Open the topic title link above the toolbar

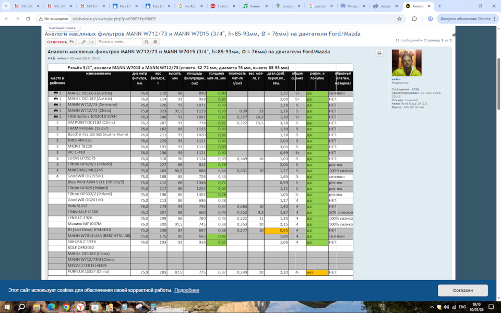[x=202, y=34]
